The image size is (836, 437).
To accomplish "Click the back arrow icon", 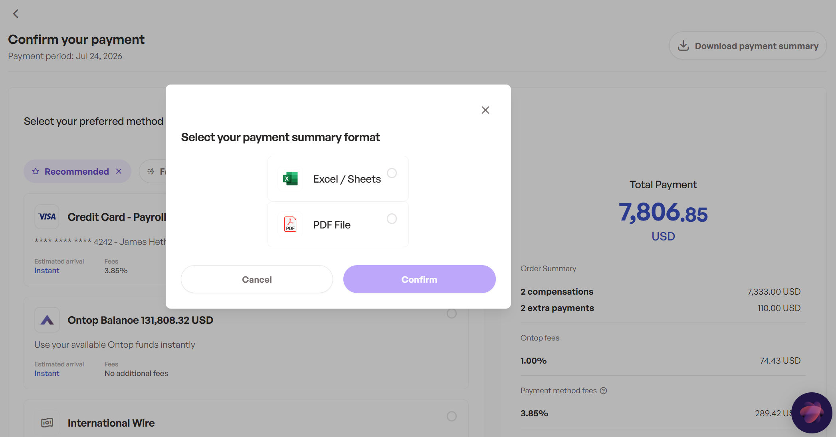I will coord(16,14).
